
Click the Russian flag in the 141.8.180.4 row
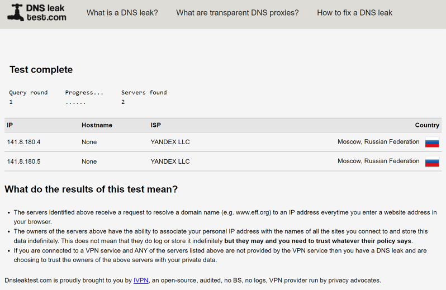(x=431, y=142)
